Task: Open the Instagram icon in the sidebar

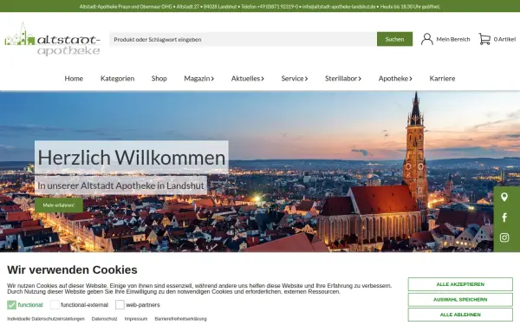Action: pyautogui.click(x=504, y=237)
